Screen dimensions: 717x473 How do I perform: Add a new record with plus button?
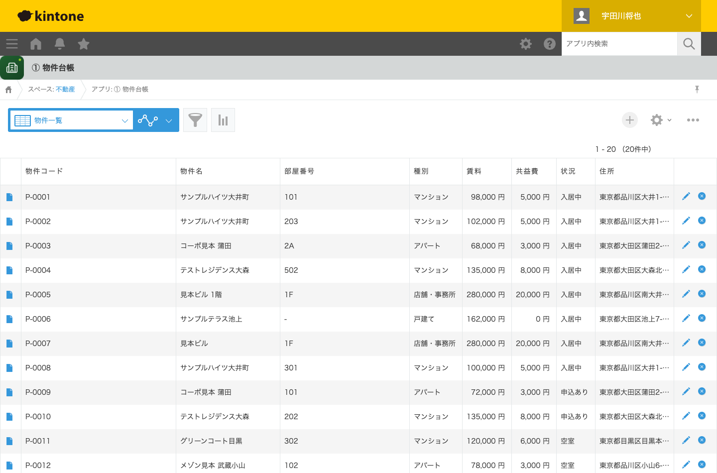630,120
